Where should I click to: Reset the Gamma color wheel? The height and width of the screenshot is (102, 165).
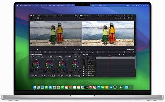click(54, 60)
